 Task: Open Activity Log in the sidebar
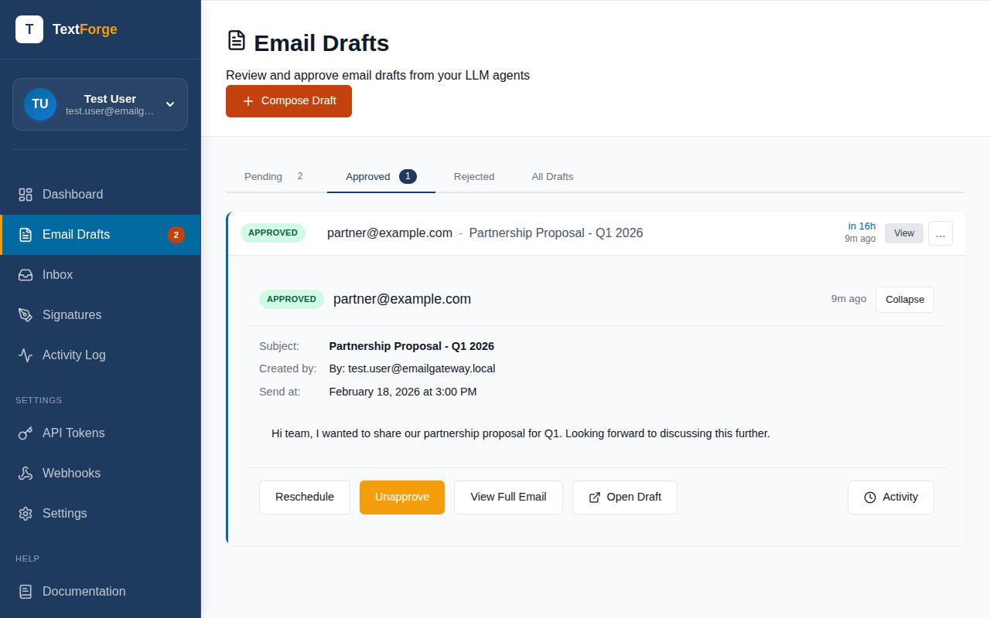coord(101,355)
